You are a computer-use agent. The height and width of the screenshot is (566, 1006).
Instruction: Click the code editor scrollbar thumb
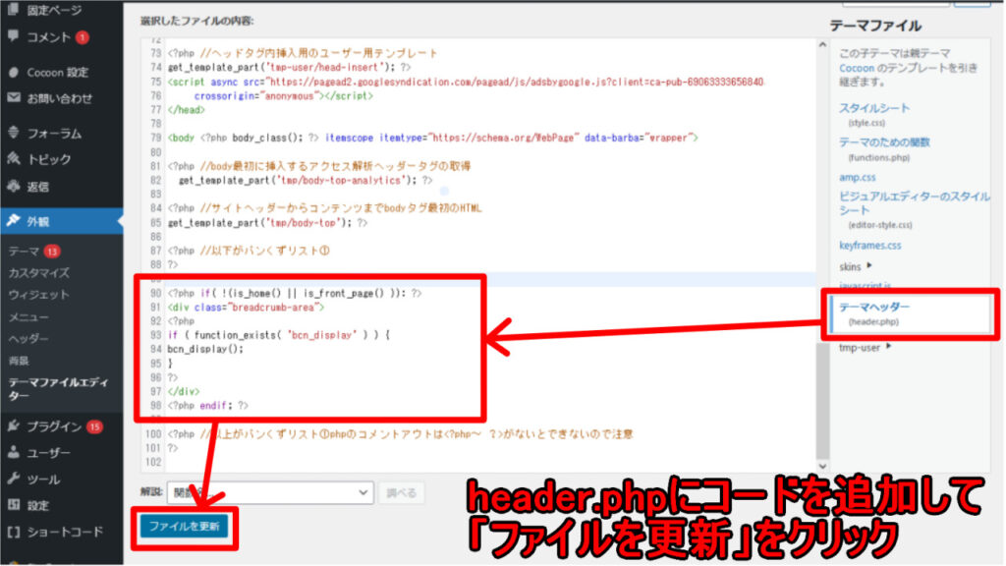tap(822, 401)
